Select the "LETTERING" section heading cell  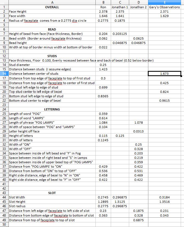[x=52, y=109]
